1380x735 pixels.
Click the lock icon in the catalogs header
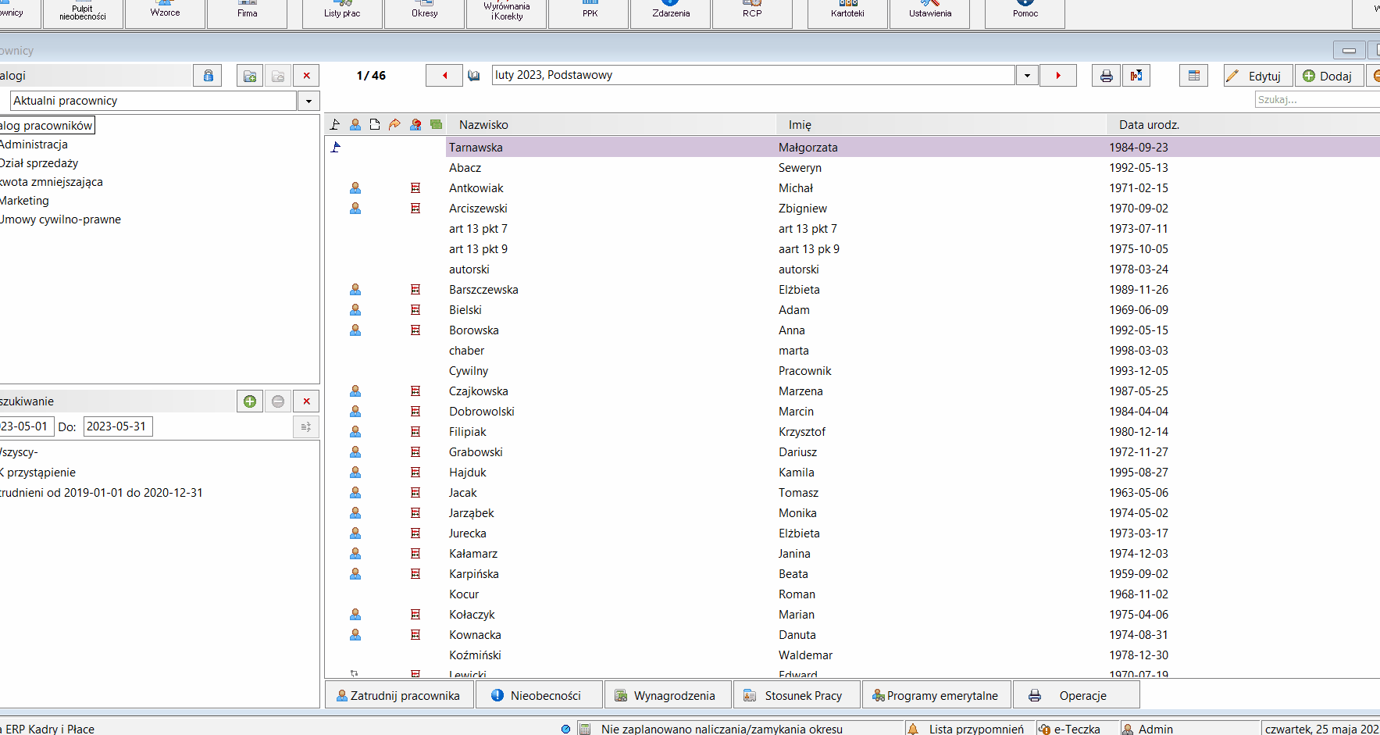pos(208,76)
